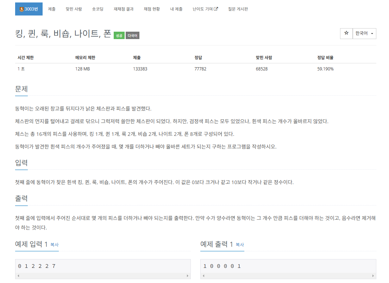Open the 제출 tab

click(x=52, y=9)
